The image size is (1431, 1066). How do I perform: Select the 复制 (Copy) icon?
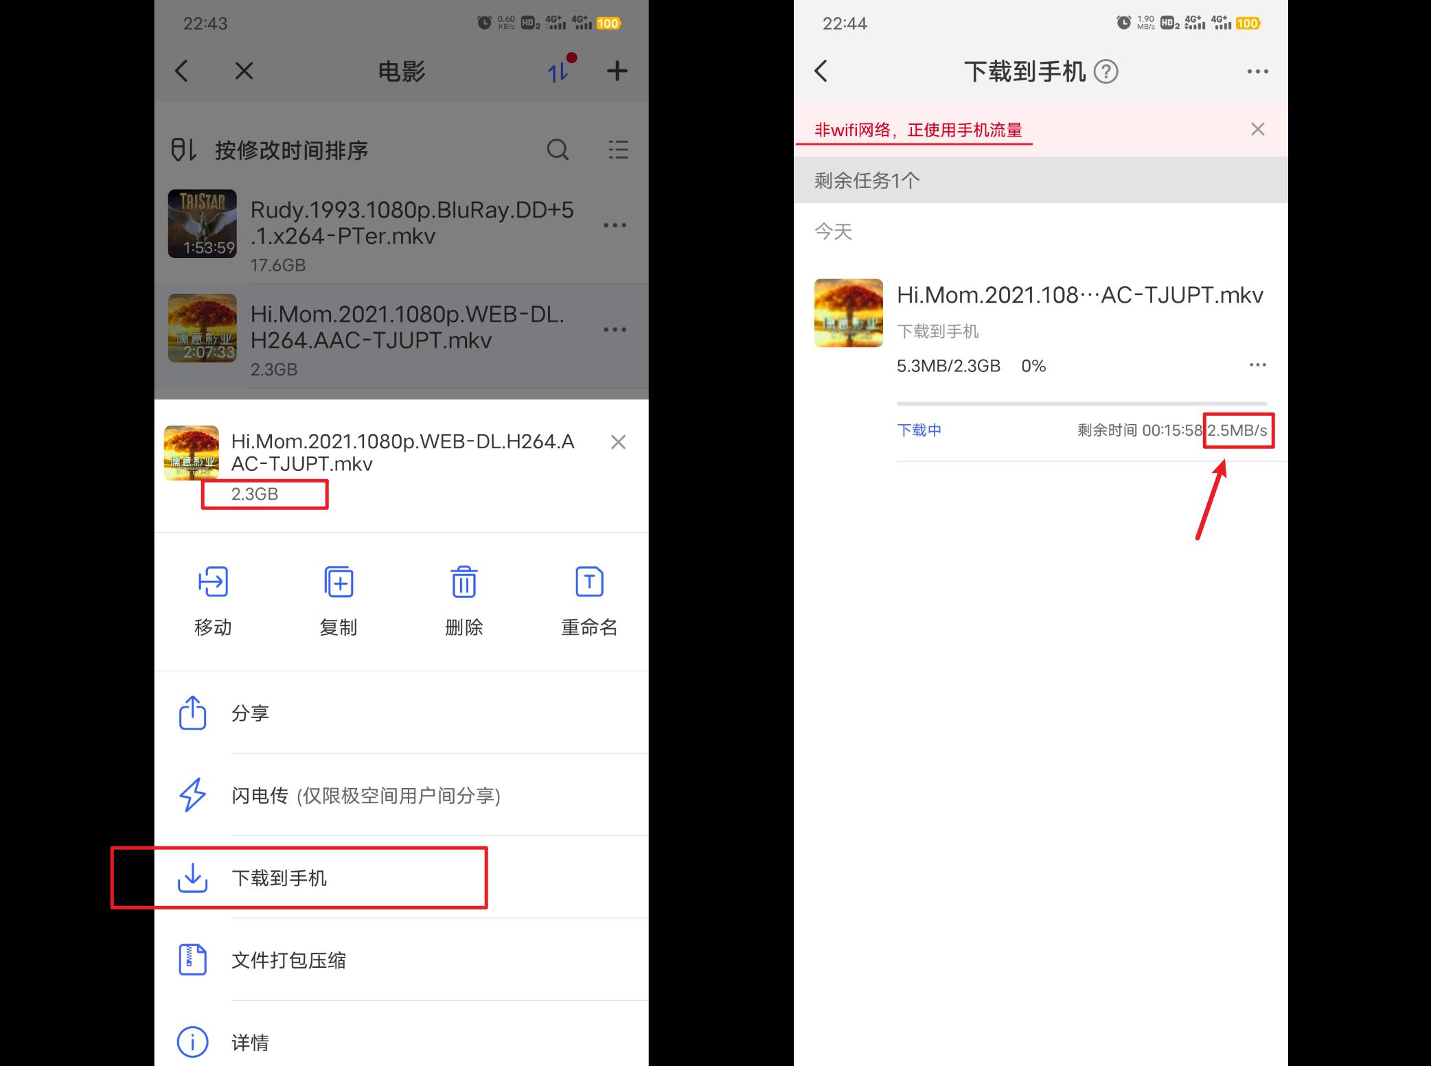(x=339, y=581)
